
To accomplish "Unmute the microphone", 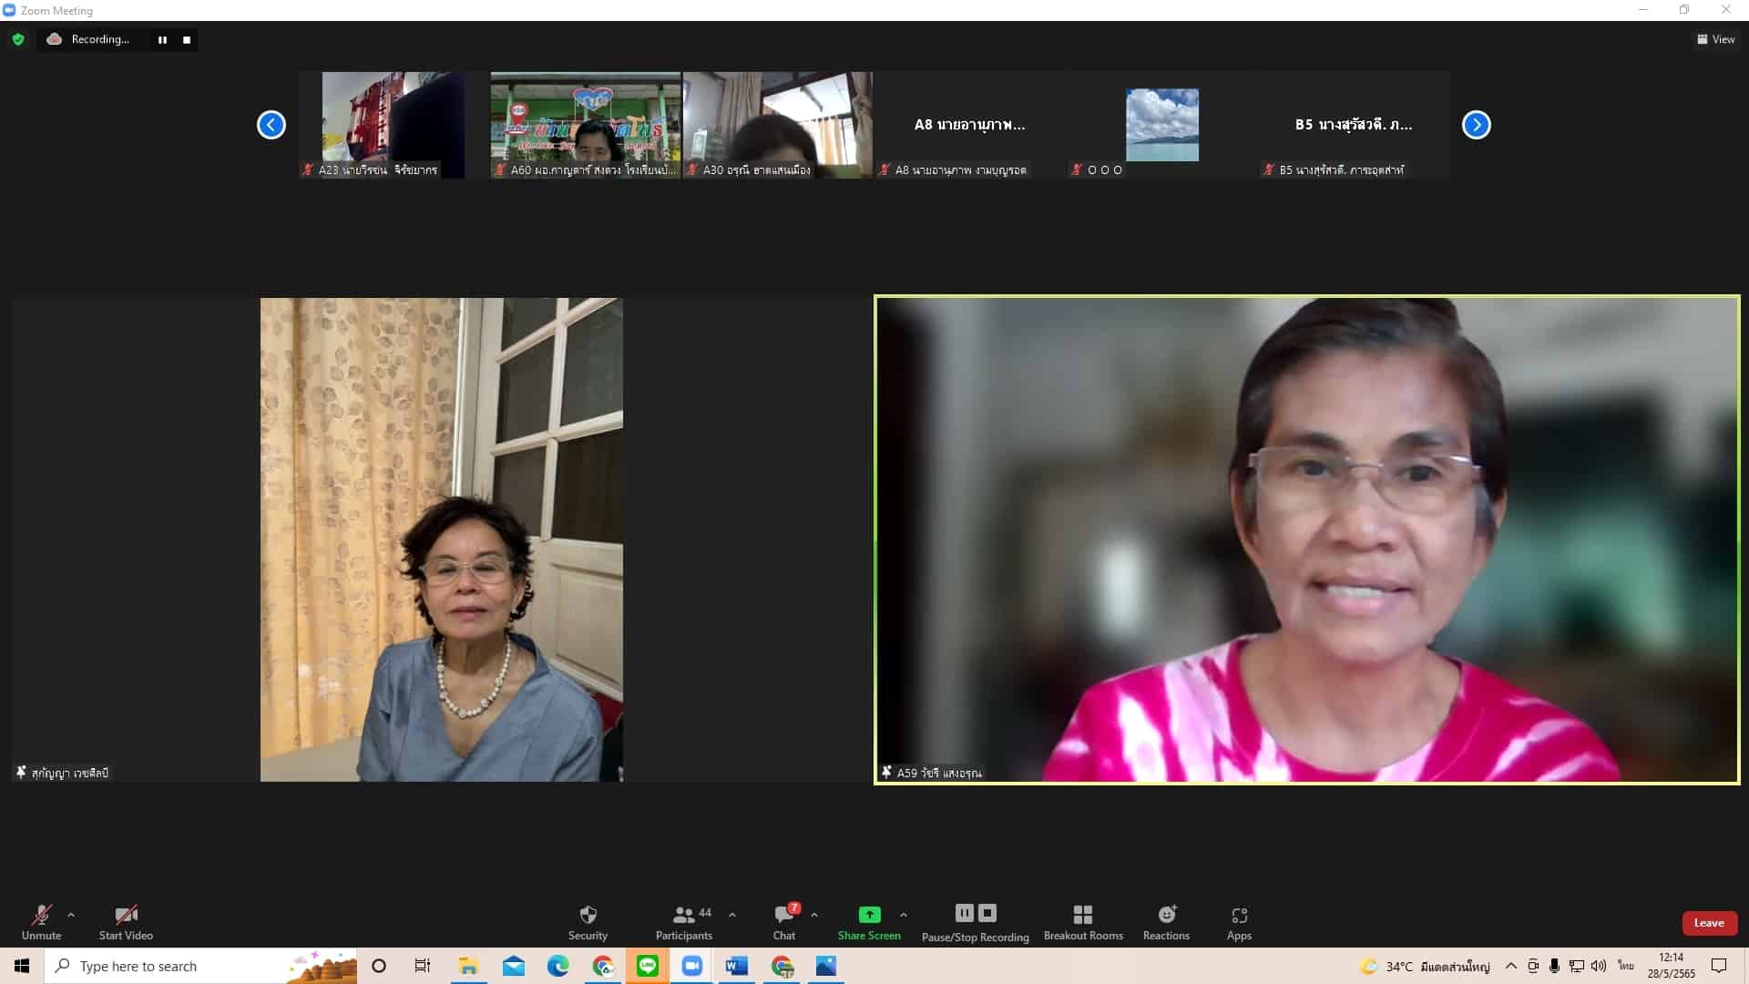I will point(41,915).
